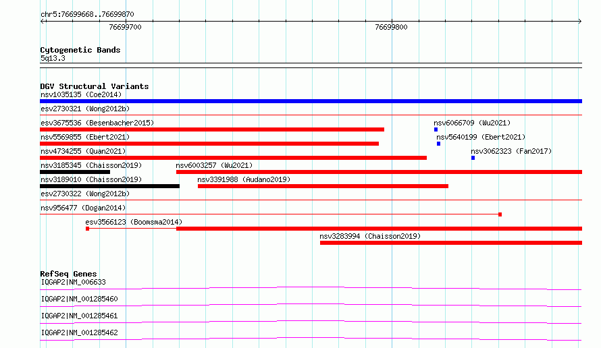Open nsv6003257 (Wu2021) label

[x=214, y=165]
